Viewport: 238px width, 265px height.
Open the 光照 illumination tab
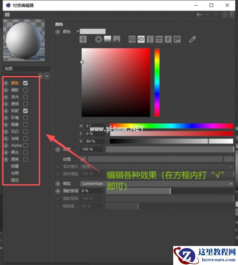point(15,173)
